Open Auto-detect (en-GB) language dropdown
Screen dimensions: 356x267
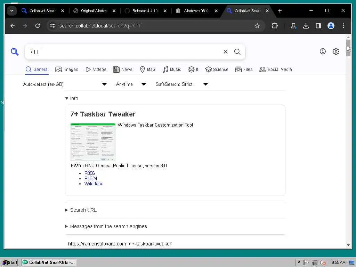65,84
